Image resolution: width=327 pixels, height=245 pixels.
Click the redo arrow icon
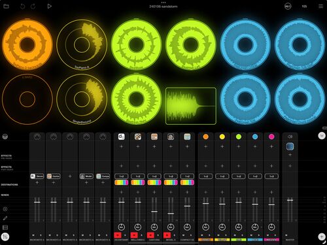point(33,7)
